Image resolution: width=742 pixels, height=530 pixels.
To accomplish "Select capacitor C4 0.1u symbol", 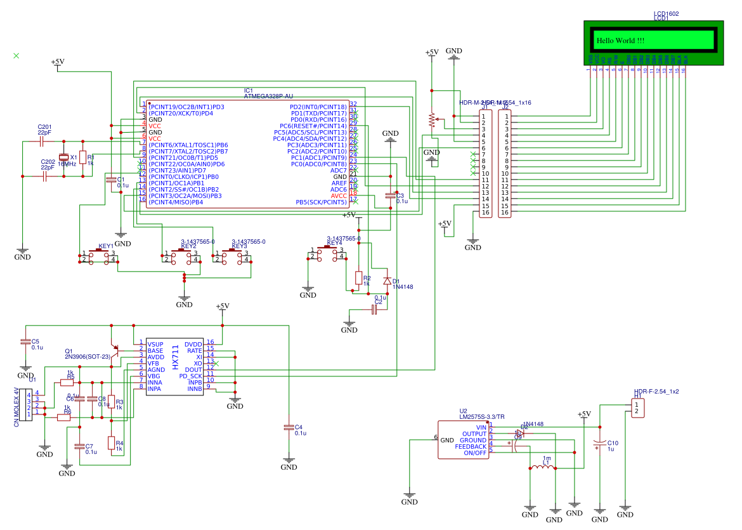I will coord(289,427).
